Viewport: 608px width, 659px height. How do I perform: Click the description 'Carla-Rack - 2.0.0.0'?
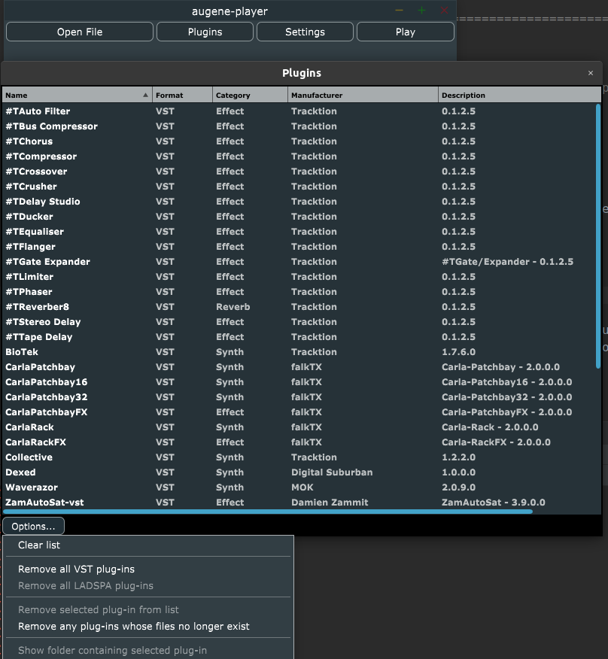(490, 427)
